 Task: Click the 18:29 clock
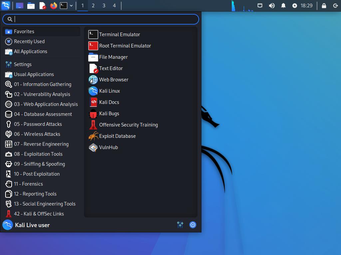[x=306, y=5]
